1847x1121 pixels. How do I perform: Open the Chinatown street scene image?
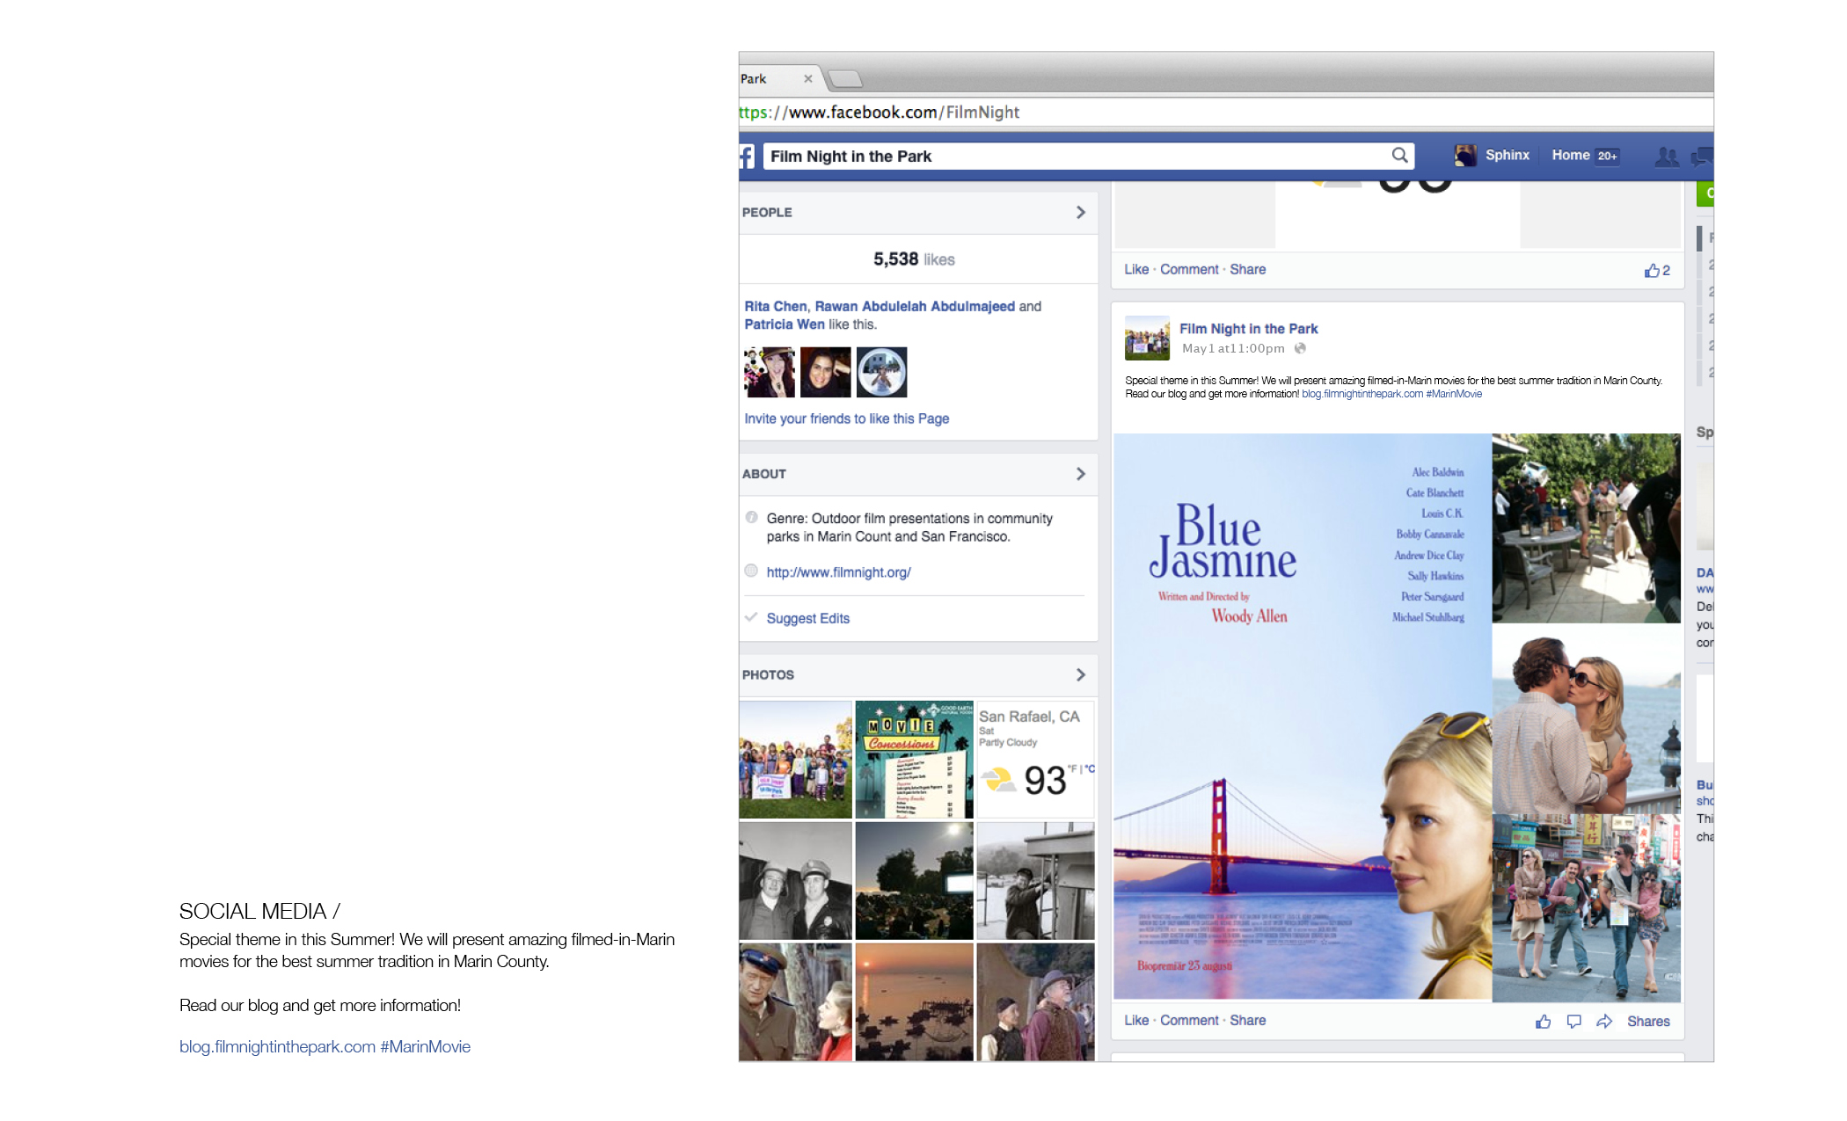point(1586,908)
